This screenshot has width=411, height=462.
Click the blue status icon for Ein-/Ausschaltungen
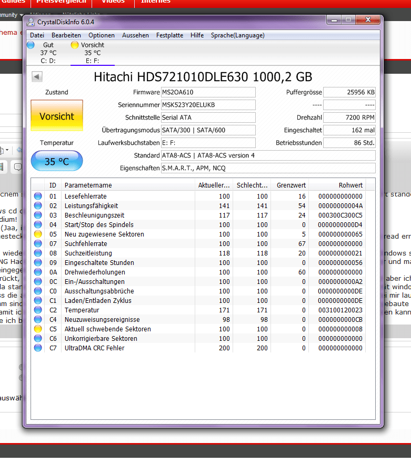(38, 281)
